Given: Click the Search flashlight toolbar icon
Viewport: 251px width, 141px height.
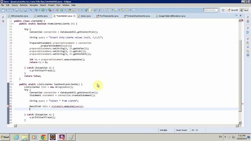Looking at the screenshot, I should click(78, 10).
